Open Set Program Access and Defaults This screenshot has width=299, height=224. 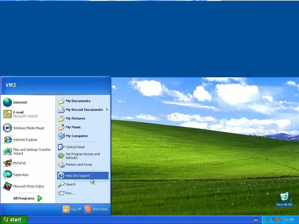pos(83,156)
